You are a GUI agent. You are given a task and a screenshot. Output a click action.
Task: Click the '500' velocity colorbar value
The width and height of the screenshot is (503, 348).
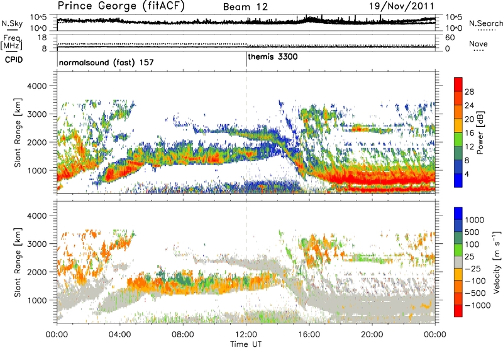(472, 232)
